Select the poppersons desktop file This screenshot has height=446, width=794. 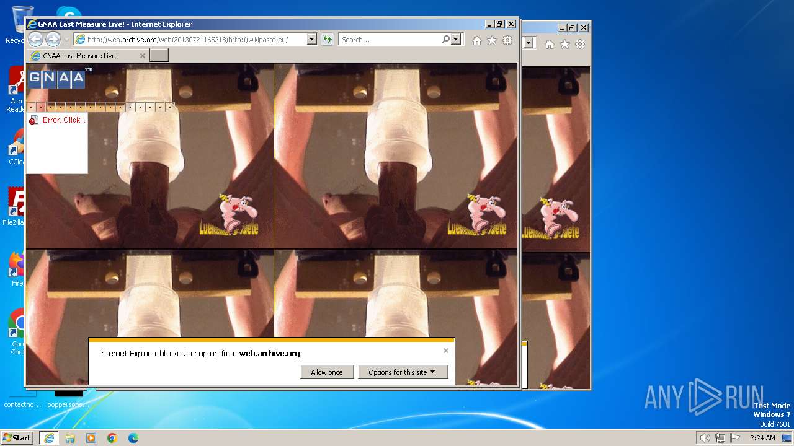[x=68, y=398]
